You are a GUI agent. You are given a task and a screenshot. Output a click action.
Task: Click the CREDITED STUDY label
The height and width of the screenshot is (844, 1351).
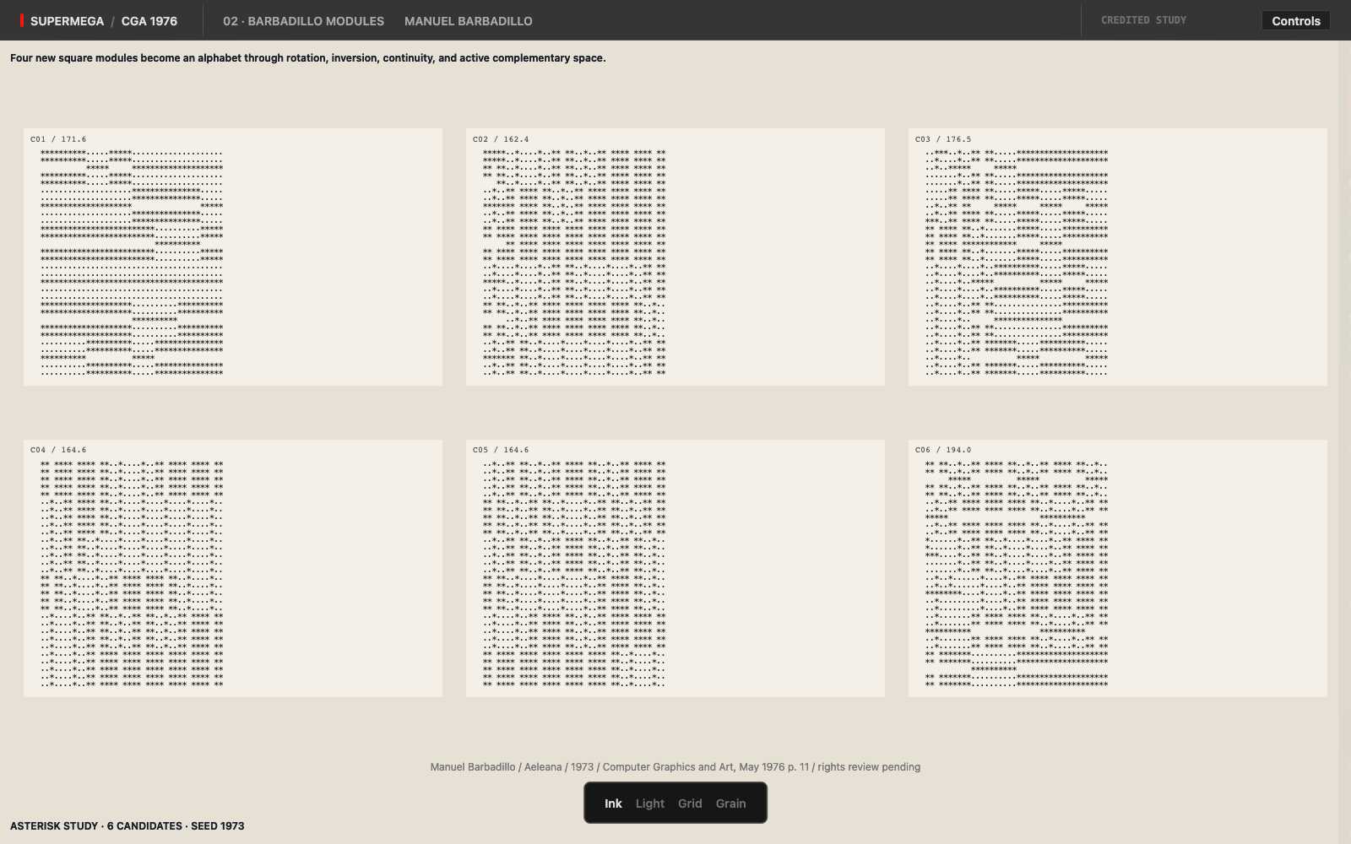point(1143,20)
